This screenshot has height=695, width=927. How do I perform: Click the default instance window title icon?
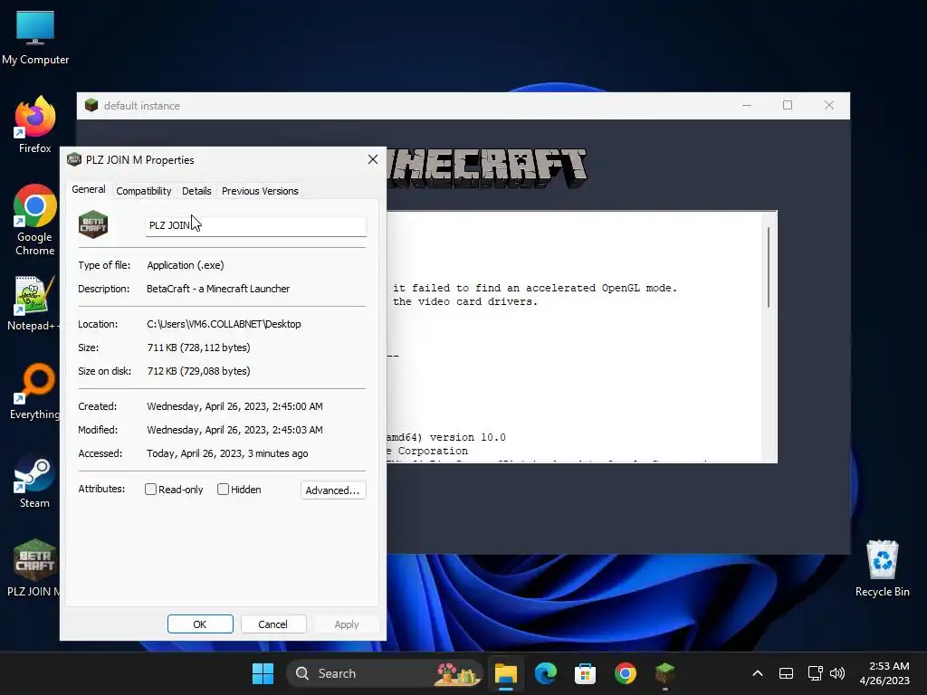coord(91,105)
